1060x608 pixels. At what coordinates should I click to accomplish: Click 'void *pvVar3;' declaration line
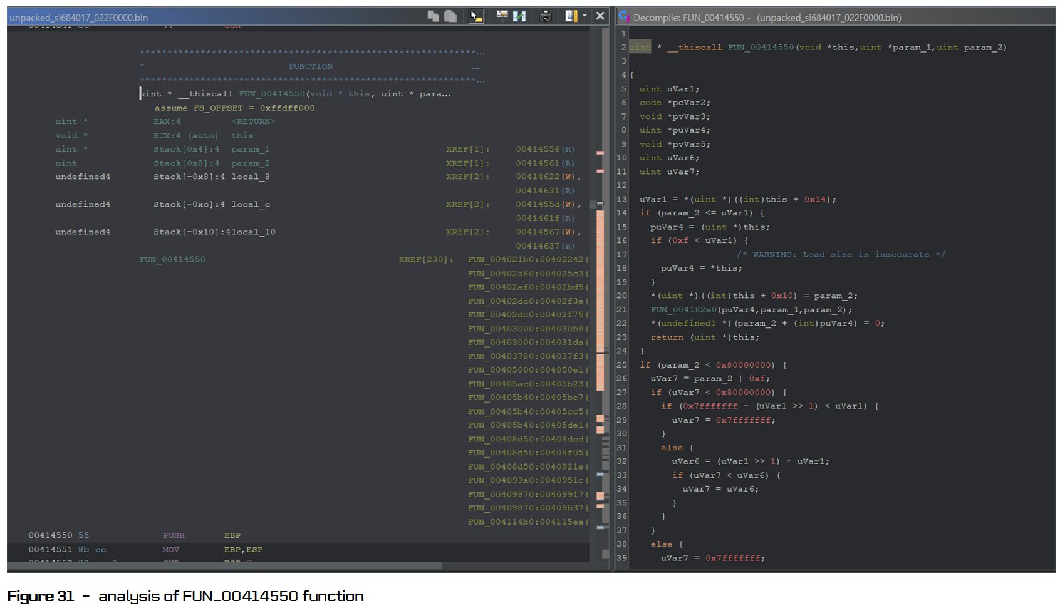[x=675, y=116]
